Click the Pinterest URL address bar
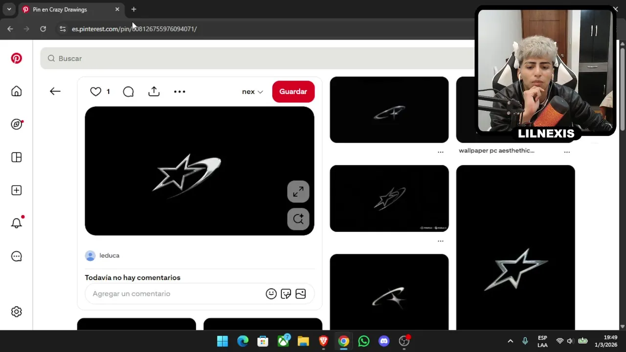This screenshot has width=626, height=352. (x=134, y=29)
